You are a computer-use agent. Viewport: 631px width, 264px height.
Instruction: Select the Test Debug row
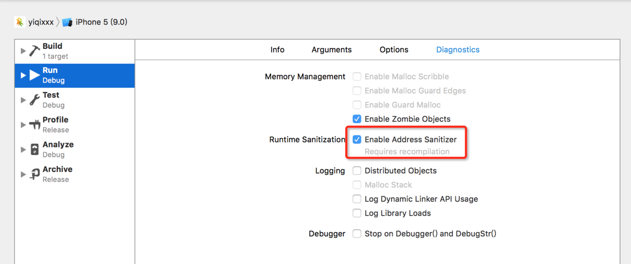click(75, 100)
